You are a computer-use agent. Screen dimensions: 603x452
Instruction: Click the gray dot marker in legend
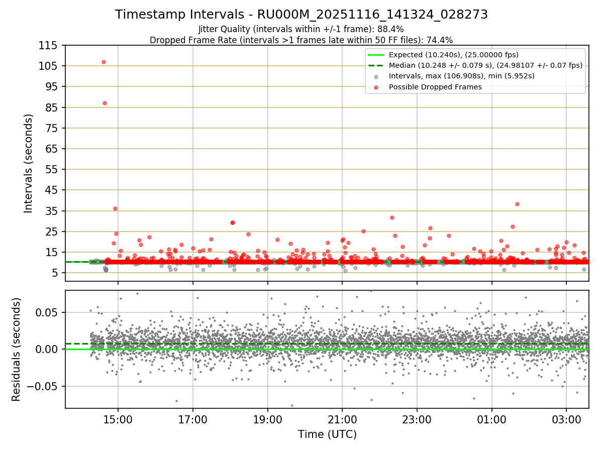376,77
